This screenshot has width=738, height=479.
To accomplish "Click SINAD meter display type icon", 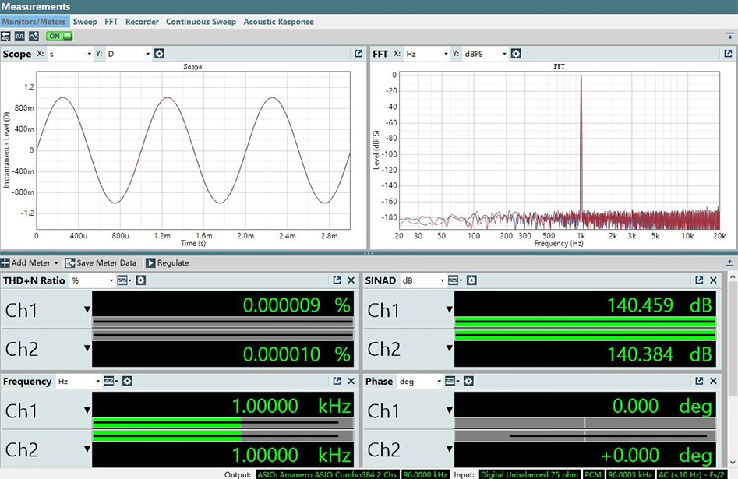I will coord(454,280).
